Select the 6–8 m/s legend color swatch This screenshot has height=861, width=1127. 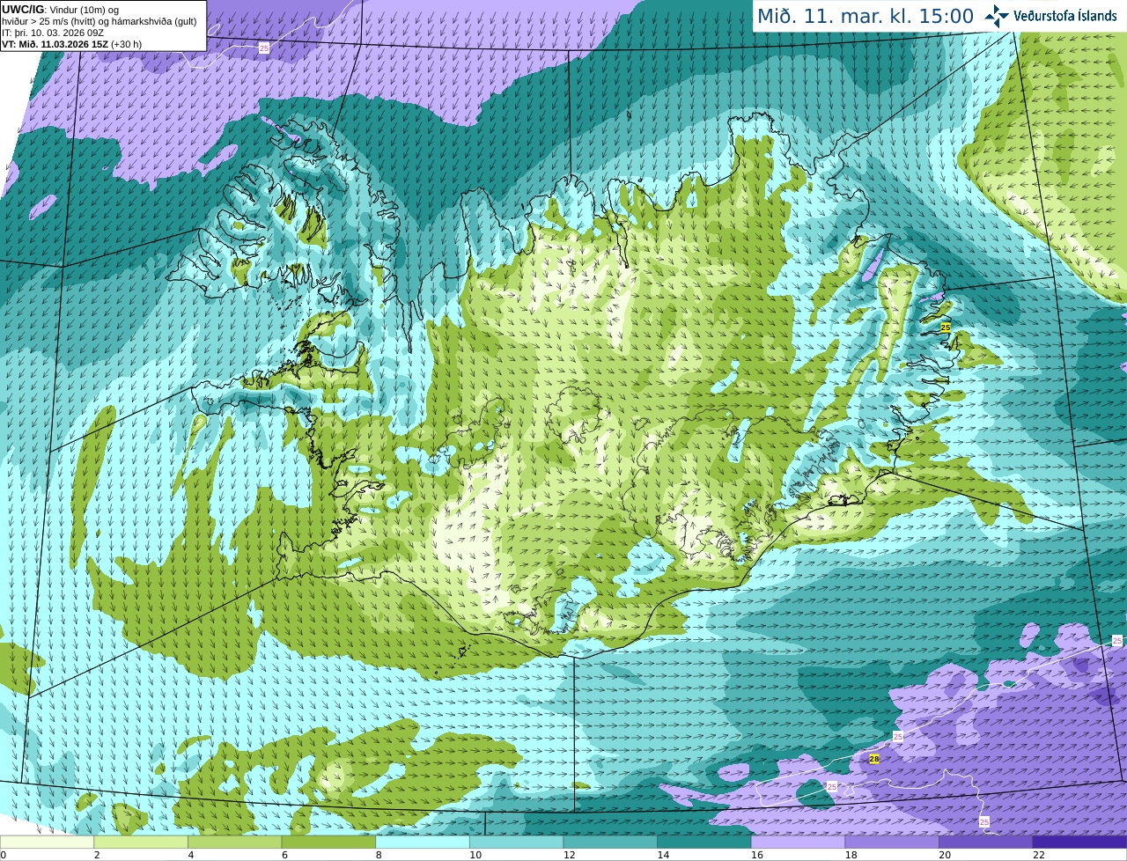click(328, 842)
